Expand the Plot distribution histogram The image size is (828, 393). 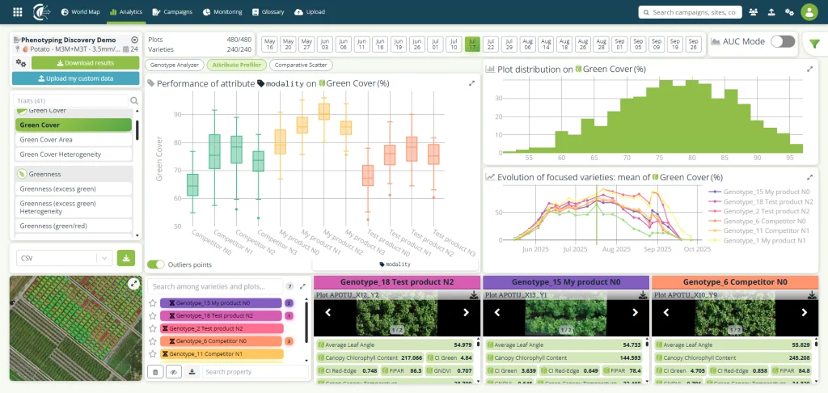[x=809, y=70]
